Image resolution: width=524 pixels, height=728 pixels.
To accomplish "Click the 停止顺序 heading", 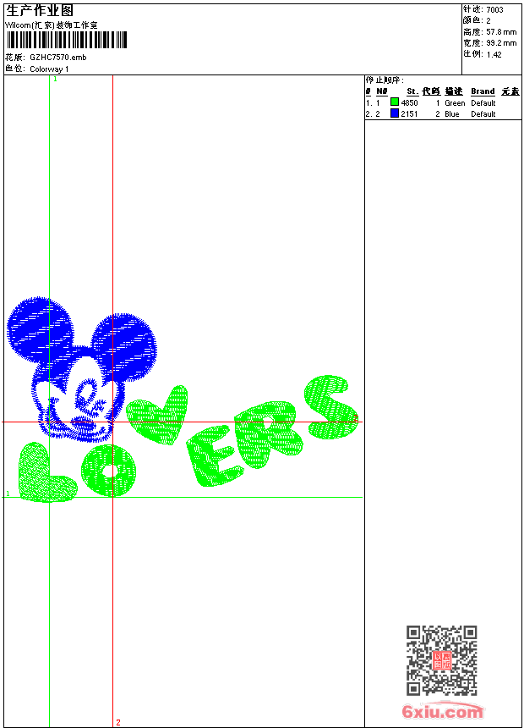I will pos(385,80).
